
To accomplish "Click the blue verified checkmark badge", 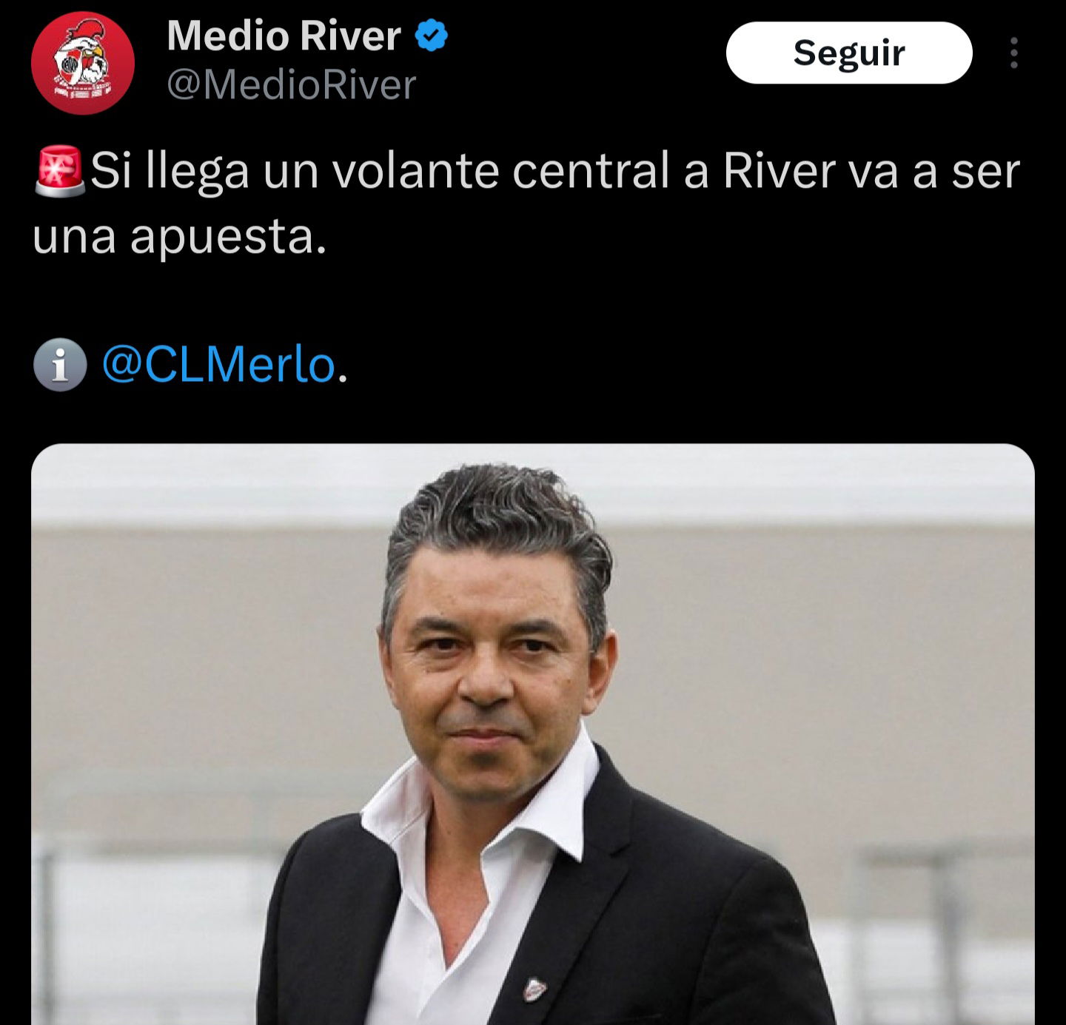I will [x=432, y=36].
